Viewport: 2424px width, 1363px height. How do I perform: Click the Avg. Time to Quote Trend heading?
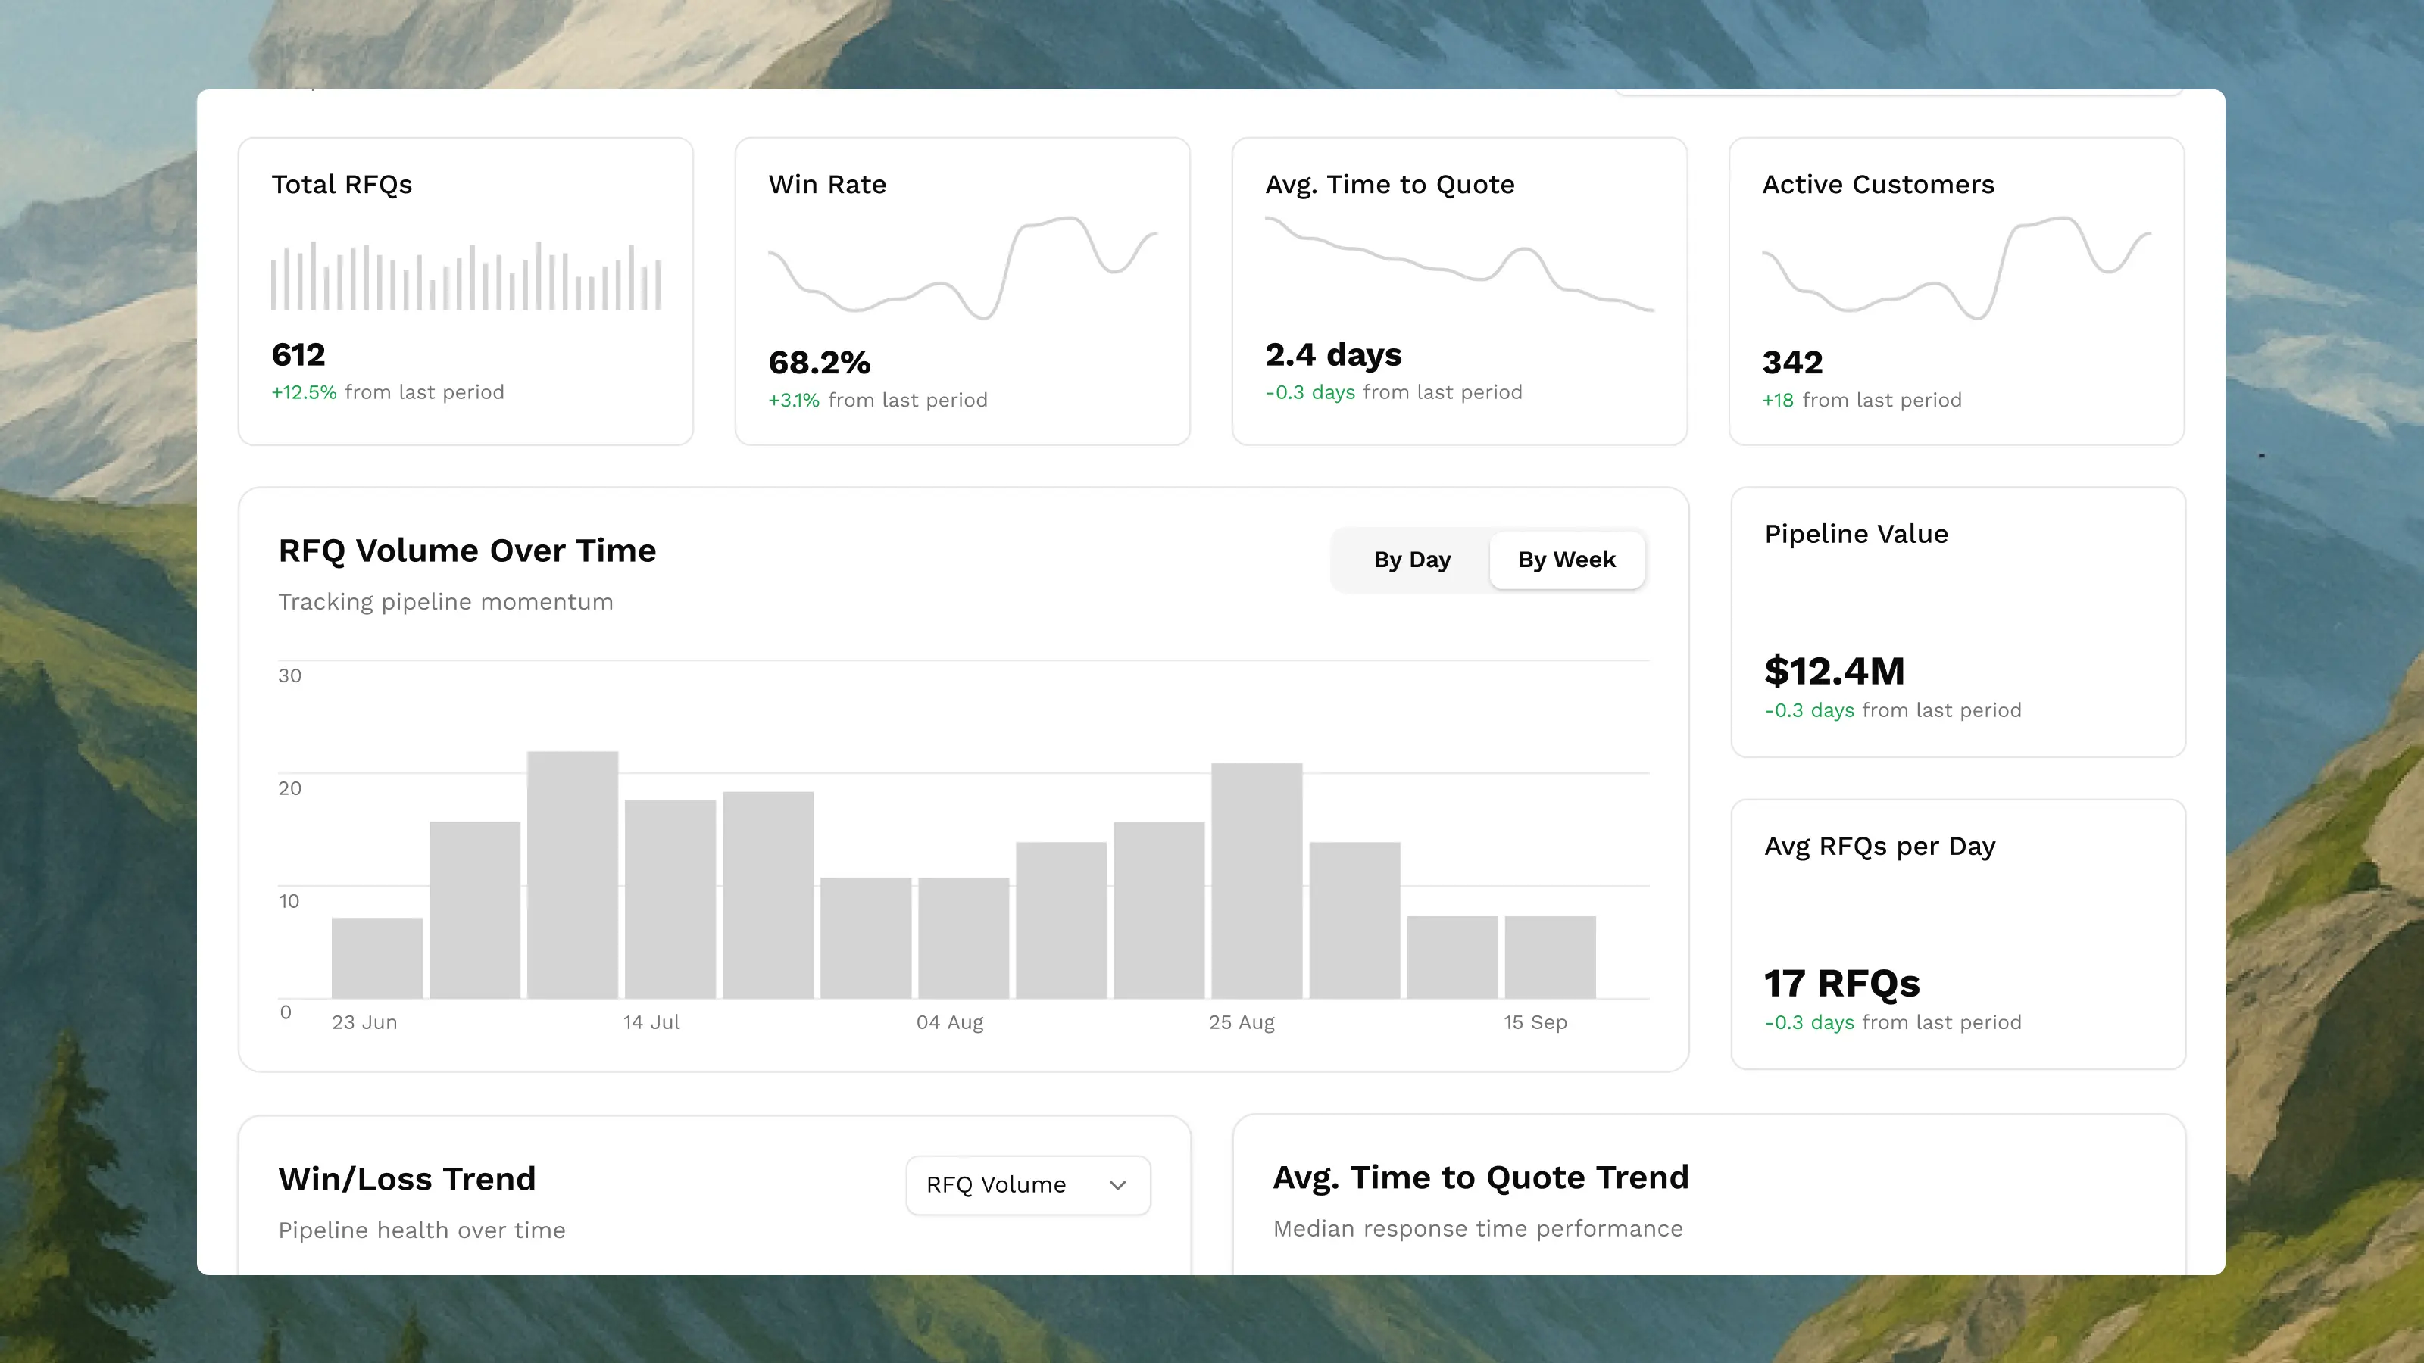[1480, 1177]
